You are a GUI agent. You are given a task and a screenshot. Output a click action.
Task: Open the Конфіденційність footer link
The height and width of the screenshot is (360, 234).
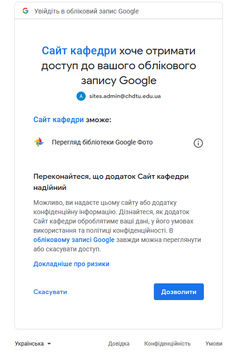coord(167,343)
